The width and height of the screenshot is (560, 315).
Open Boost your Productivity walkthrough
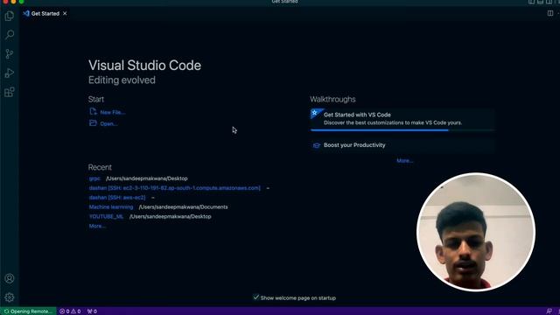402,145
